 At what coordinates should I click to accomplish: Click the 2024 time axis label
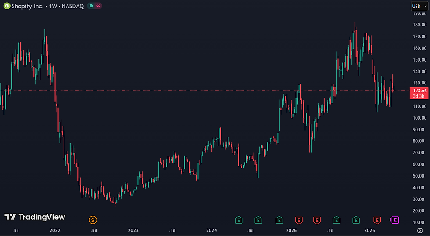[211, 230]
